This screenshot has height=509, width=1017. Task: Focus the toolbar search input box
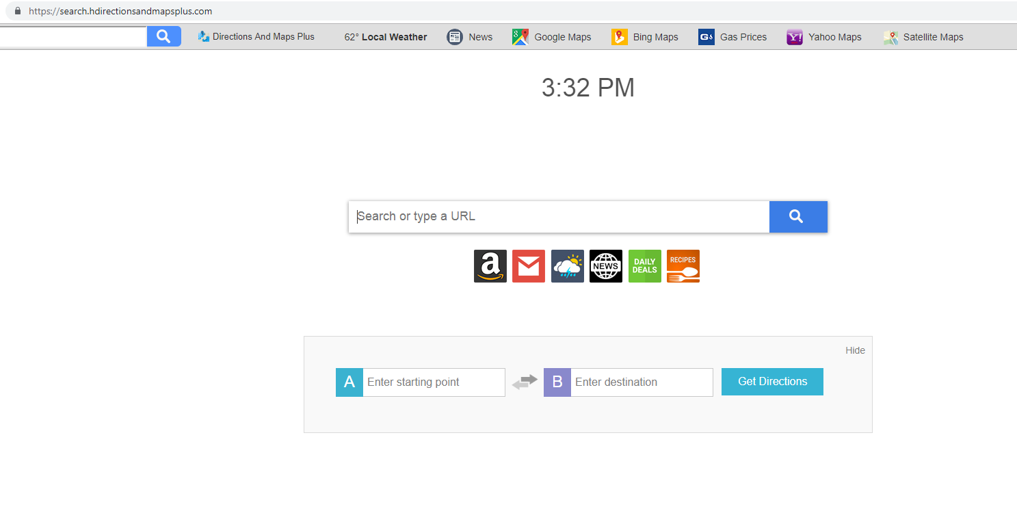click(x=73, y=37)
